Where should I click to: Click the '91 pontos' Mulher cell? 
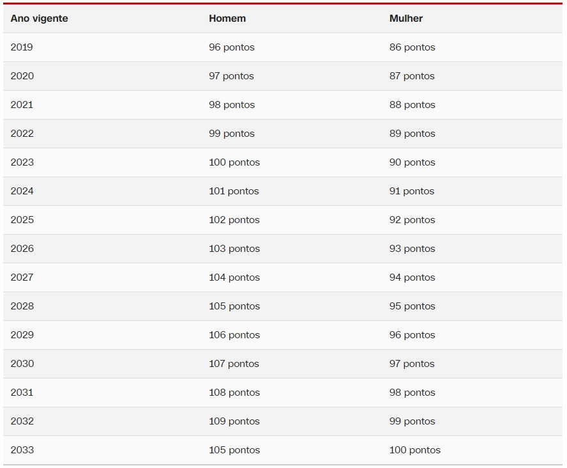tap(412, 191)
